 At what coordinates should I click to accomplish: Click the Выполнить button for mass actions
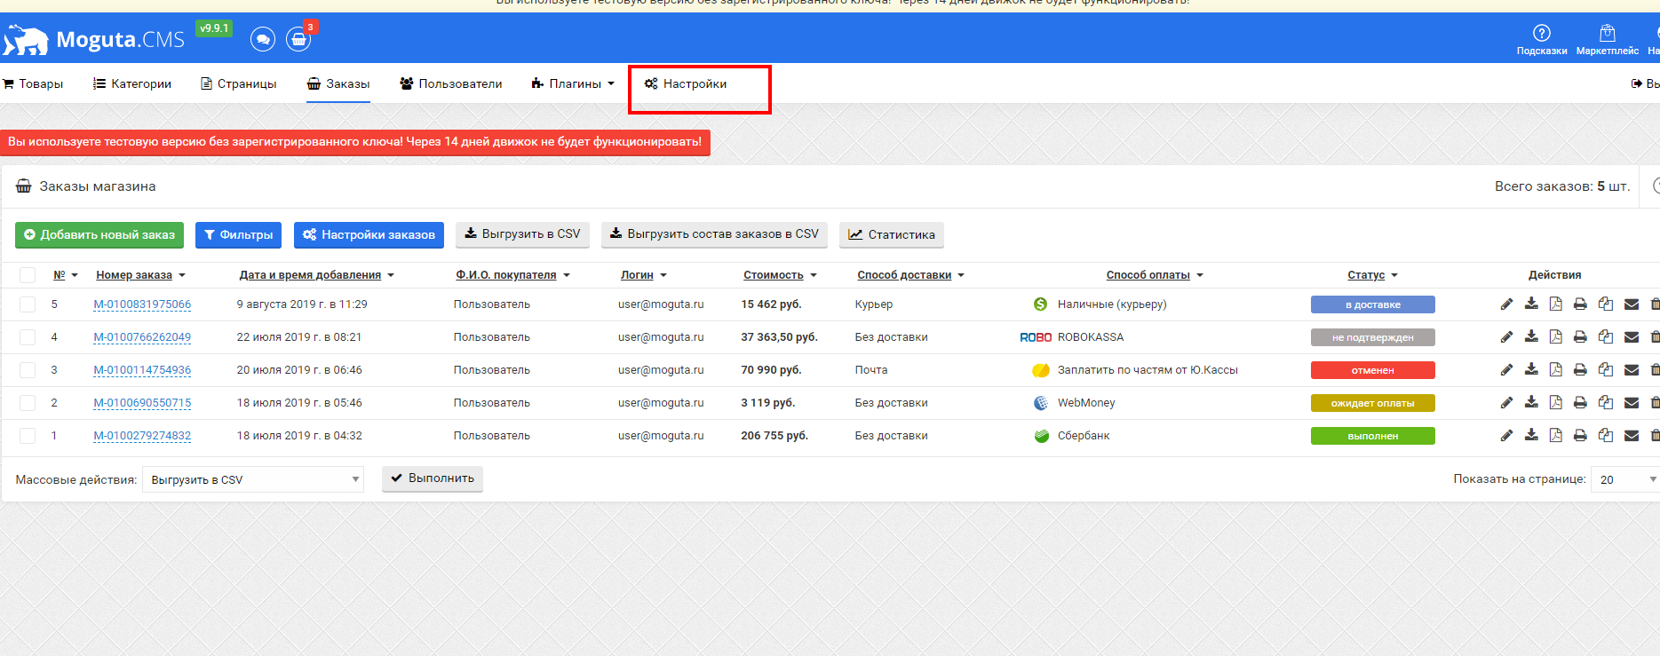(x=433, y=478)
